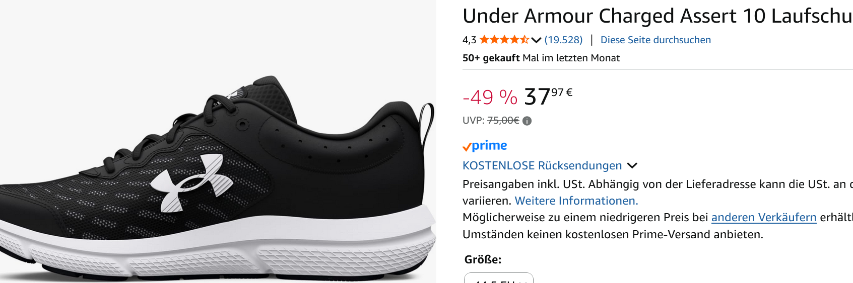Click the Prime checkmark icon
This screenshot has height=283, width=853.
(467, 147)
